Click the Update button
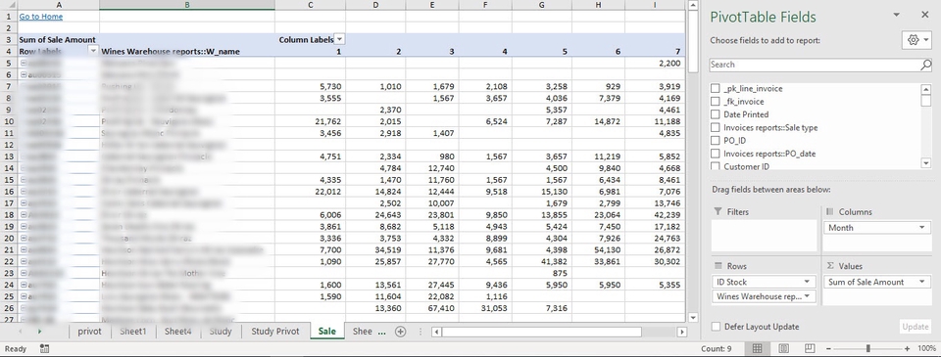The height and width of the screenshot is (357, 941). (916, 327)
